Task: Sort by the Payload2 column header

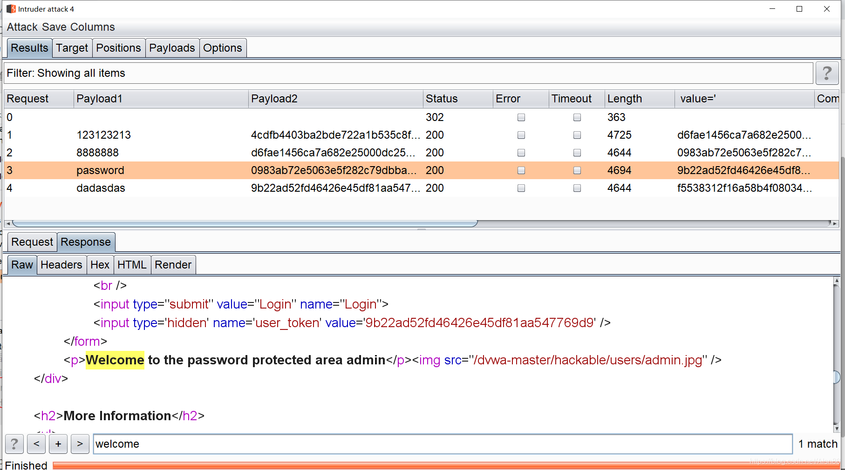Action: click(x=335, y=99)
